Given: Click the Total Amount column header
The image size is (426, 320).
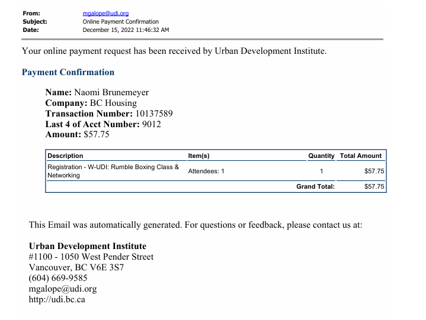Looking at the screenshot, I should pos(361,156).
